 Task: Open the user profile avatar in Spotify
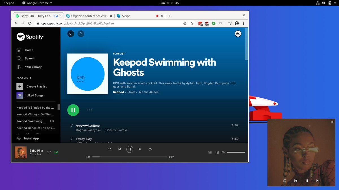tap(238, 34)
